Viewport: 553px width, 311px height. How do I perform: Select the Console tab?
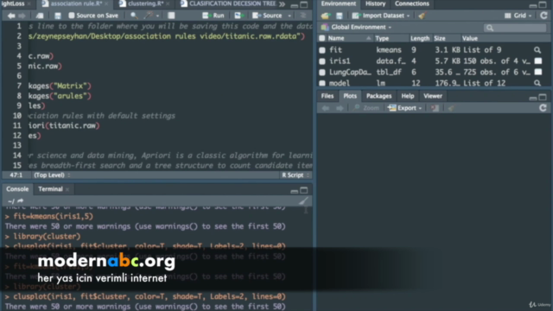(17, 189)
